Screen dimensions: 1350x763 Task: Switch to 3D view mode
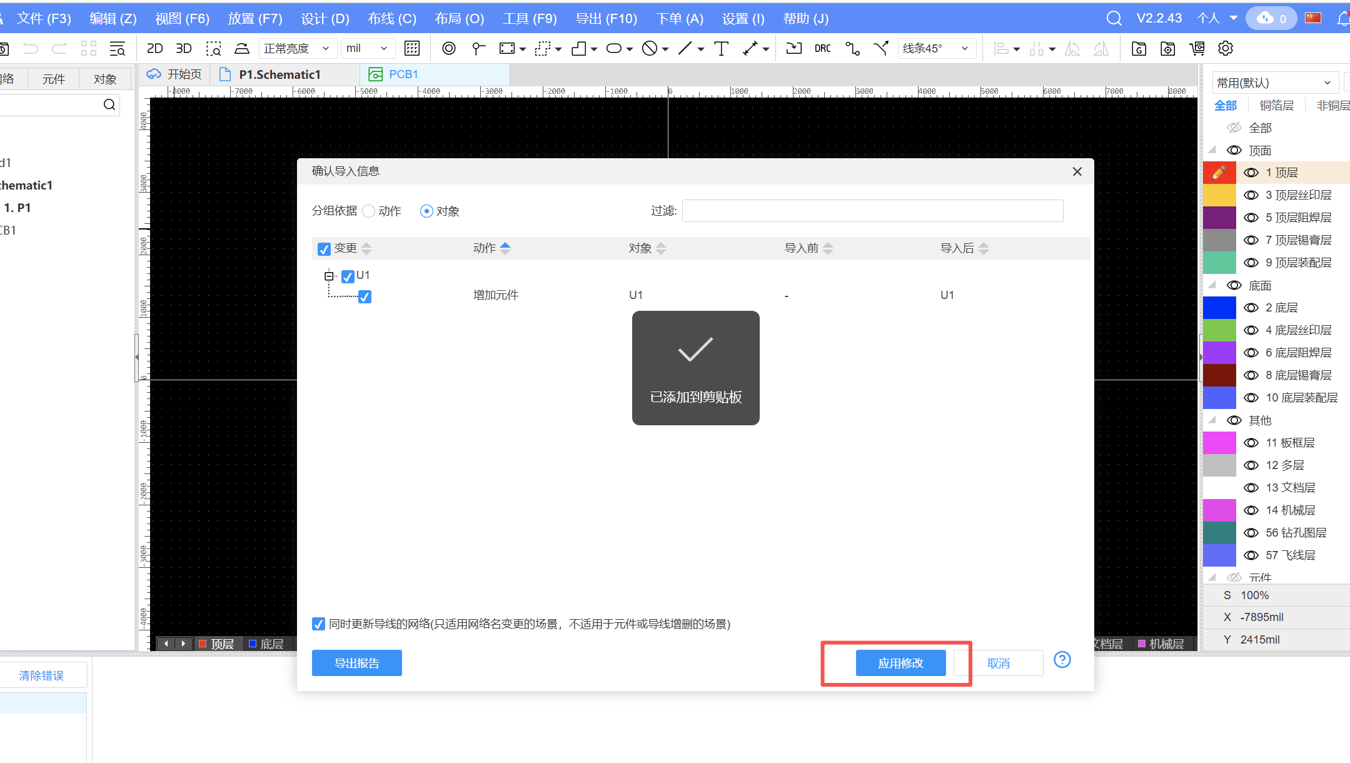[x=183, y=48]
